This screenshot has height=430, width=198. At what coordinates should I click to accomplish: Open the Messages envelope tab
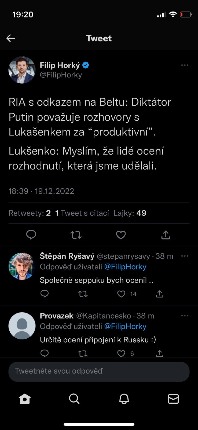[173, 399]
